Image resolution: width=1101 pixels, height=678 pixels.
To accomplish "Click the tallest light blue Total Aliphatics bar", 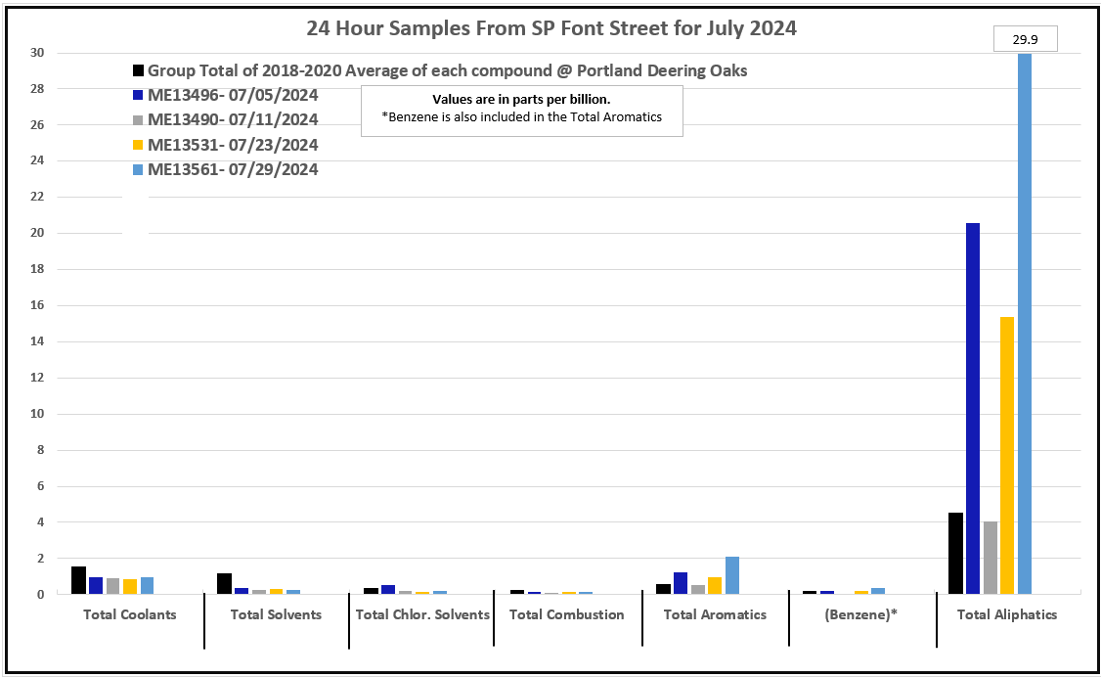I will (1025, 323).
